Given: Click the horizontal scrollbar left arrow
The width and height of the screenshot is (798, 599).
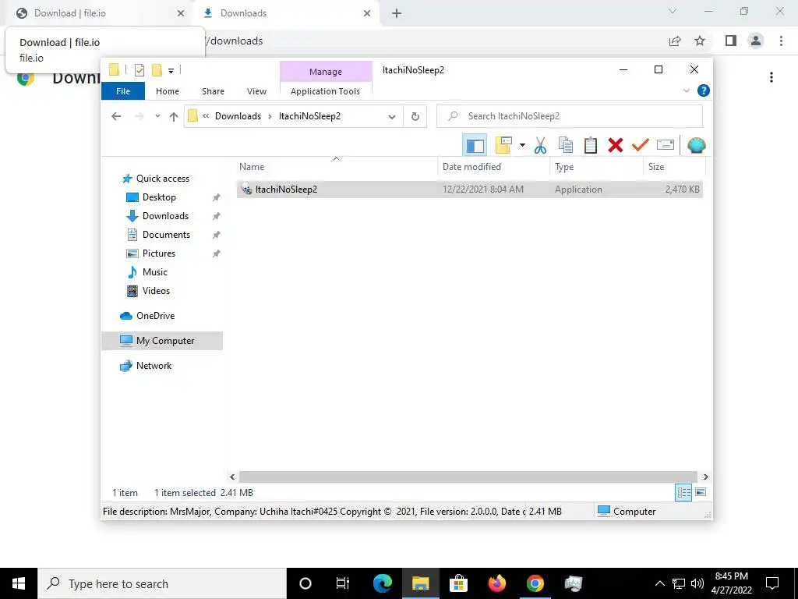Looking at the screenshot, I should pyautogui.click(x=232, y=477).
